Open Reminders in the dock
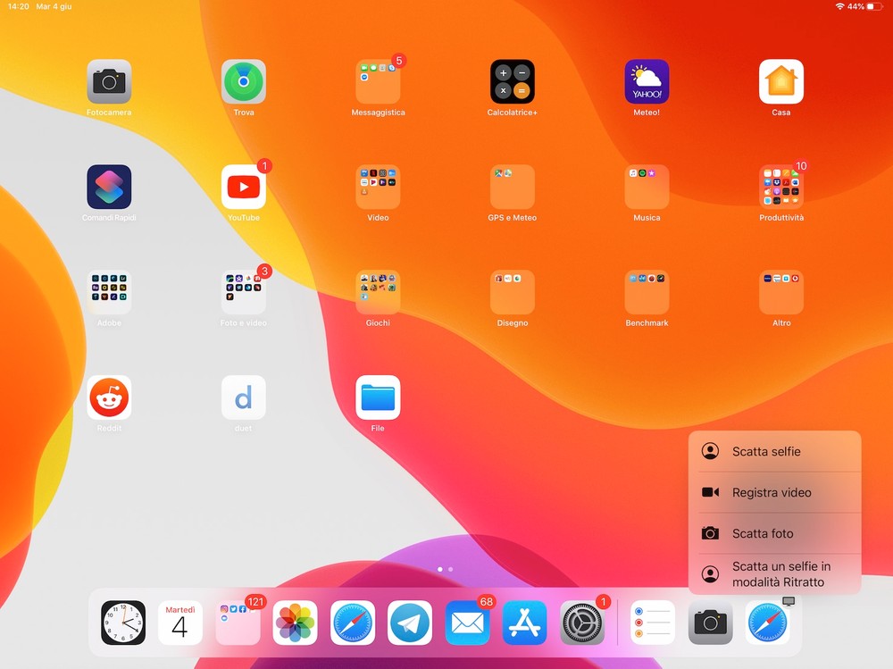This screenshot has width=893, height=669. point(653,623)
